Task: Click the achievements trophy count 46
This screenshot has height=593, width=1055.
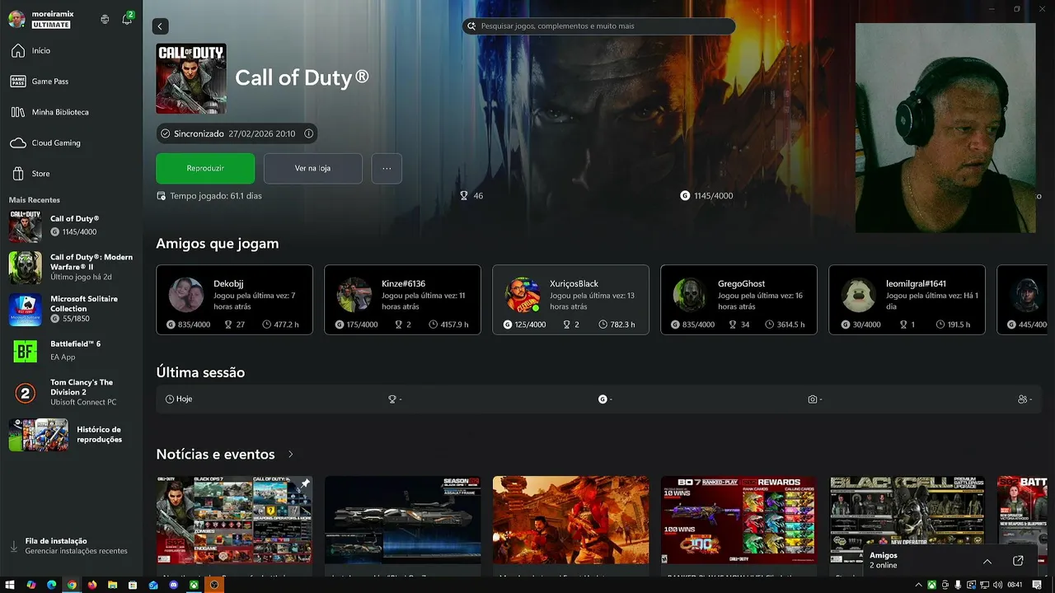Action: point(471,196)
